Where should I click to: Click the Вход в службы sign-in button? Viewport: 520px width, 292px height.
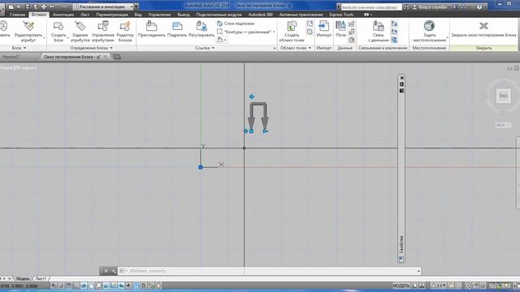(431, 6)
